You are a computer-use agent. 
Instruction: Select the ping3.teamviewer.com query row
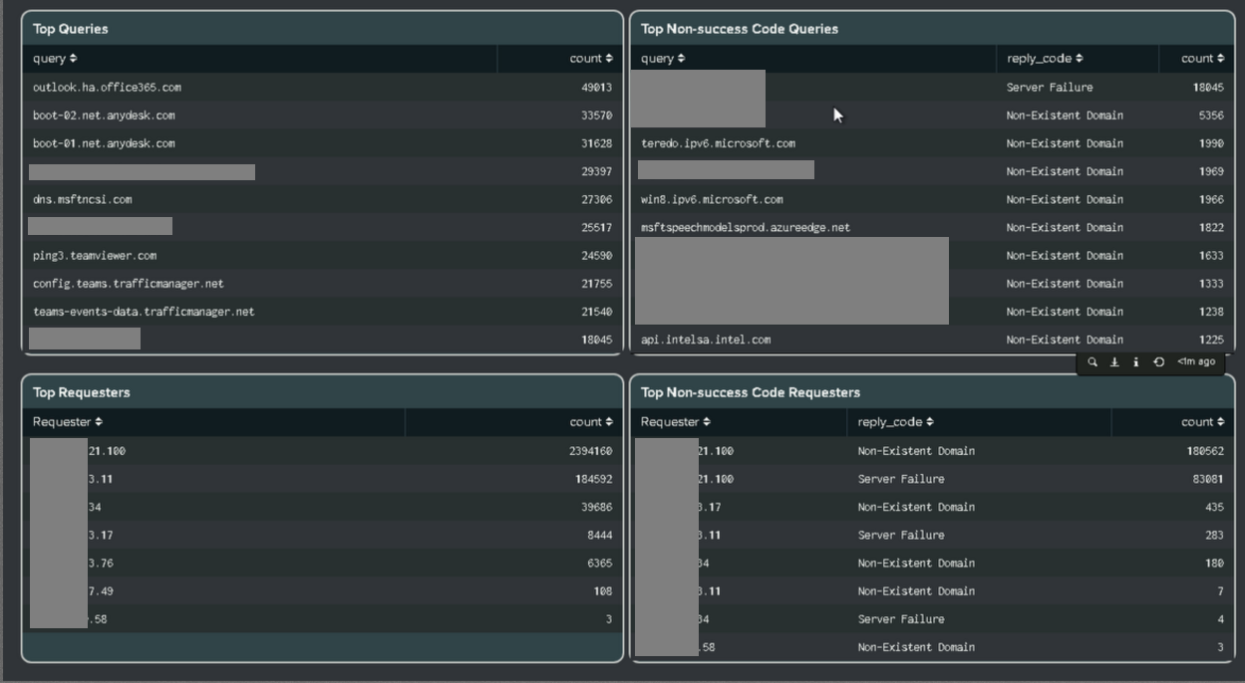pyautogui.click(x=322, y=256)
